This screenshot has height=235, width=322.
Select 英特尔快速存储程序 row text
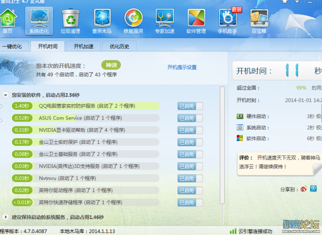coord(80,203)
